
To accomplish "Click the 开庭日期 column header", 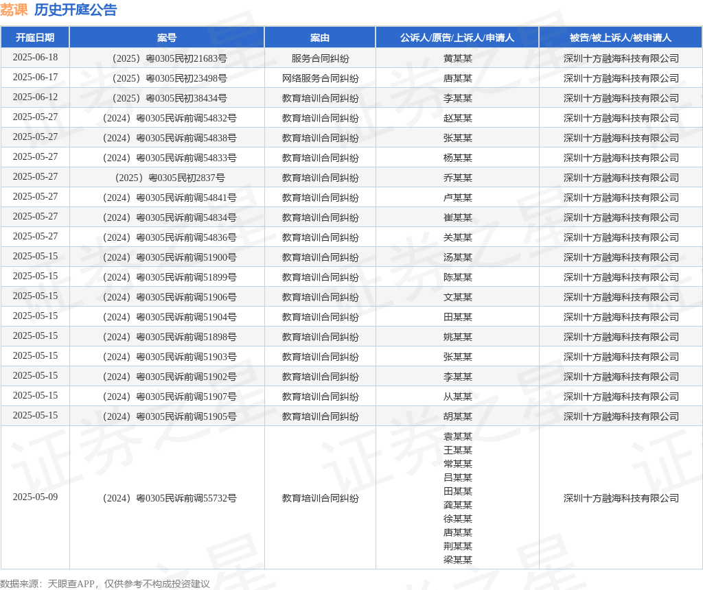I will coord(35,38).
